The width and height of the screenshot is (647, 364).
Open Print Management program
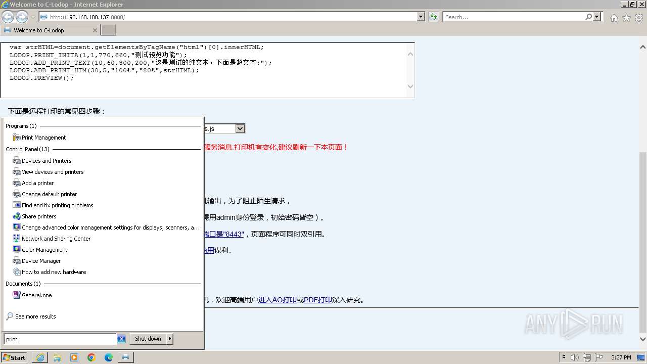(x=43, y=138)
